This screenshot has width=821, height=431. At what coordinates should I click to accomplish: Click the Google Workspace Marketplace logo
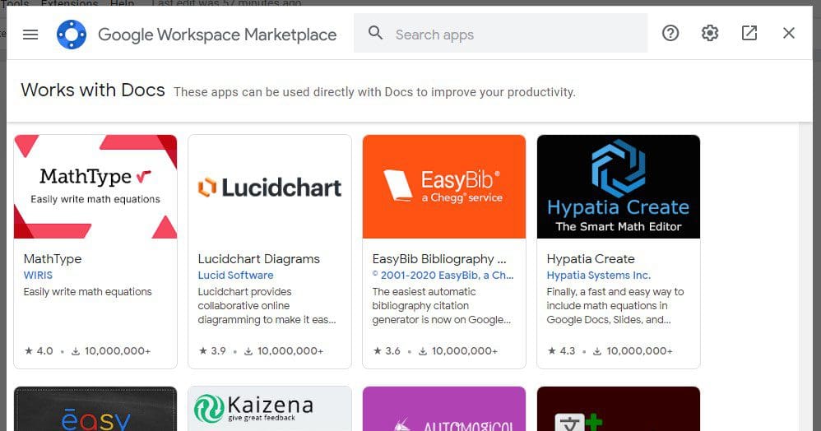click(72, 35)
